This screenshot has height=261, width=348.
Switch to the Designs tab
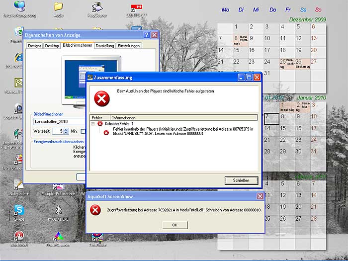coord(34,46)
